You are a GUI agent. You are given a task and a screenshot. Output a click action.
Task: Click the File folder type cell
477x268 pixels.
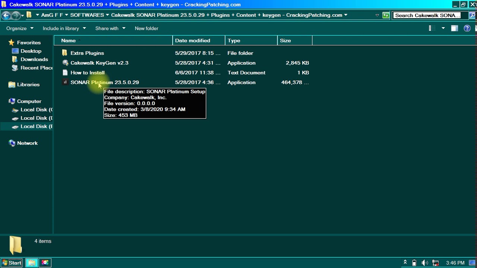coord(240,53)
